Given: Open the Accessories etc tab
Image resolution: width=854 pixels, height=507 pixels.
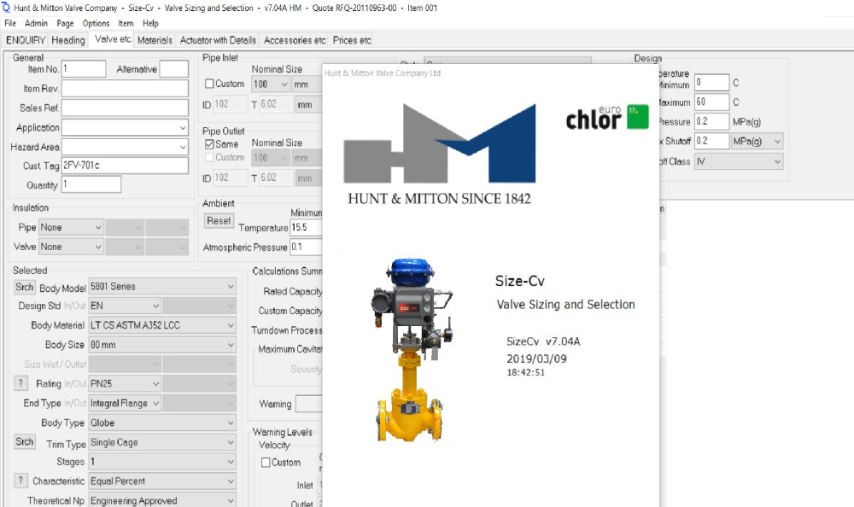Looking at the screenshot, I should 295,40.
